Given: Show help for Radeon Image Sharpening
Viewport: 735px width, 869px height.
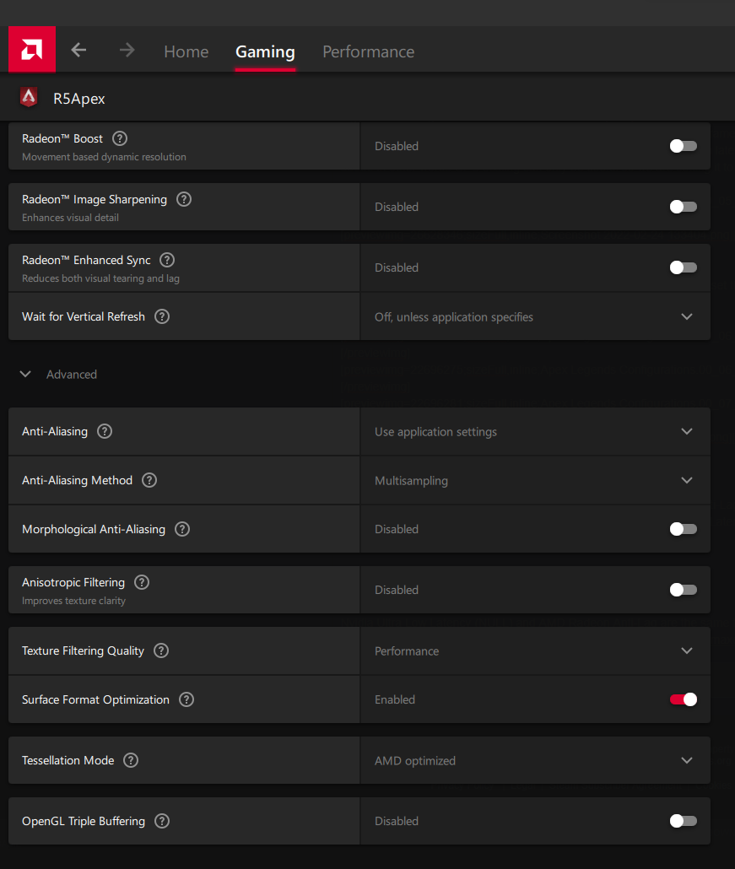Looking at the screenshot, I should (x=184, y=200).
